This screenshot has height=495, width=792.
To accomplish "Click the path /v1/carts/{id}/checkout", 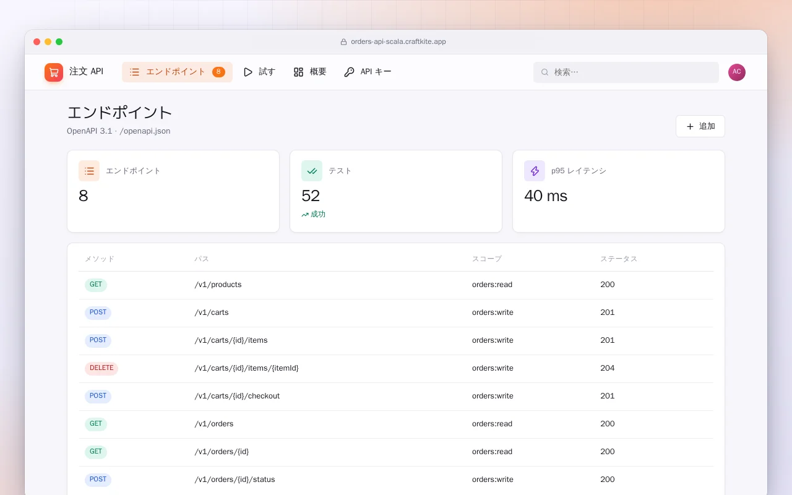I will point(237,396).
